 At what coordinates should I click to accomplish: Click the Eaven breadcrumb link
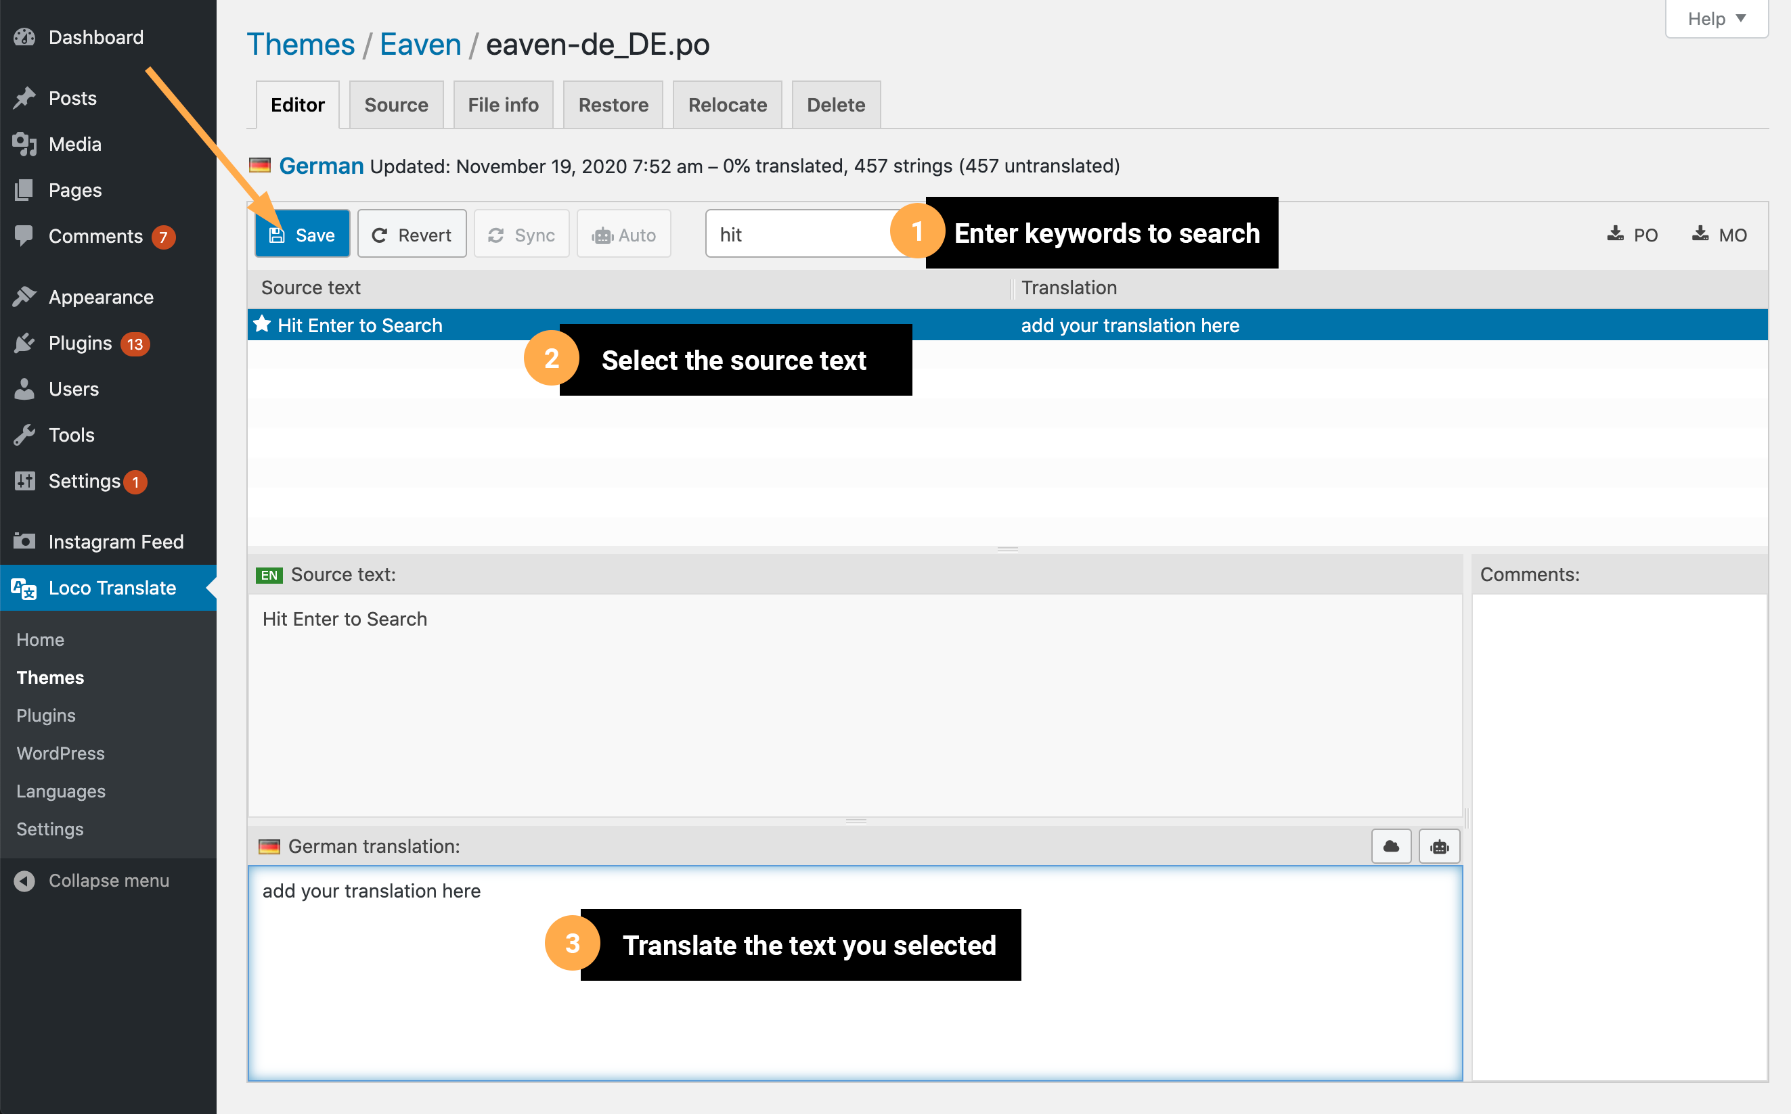[420, 44]
